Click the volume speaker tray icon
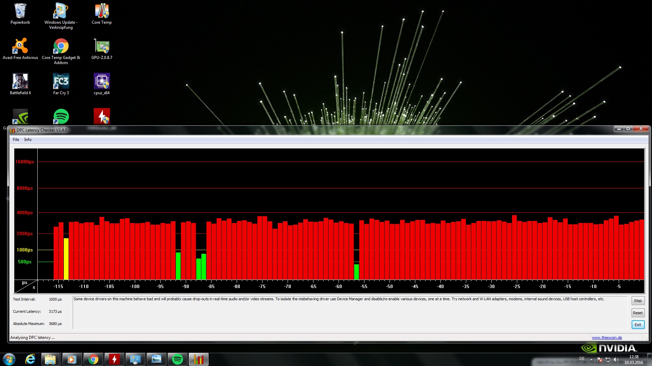The image size is (652, 366). click(616, 360)
